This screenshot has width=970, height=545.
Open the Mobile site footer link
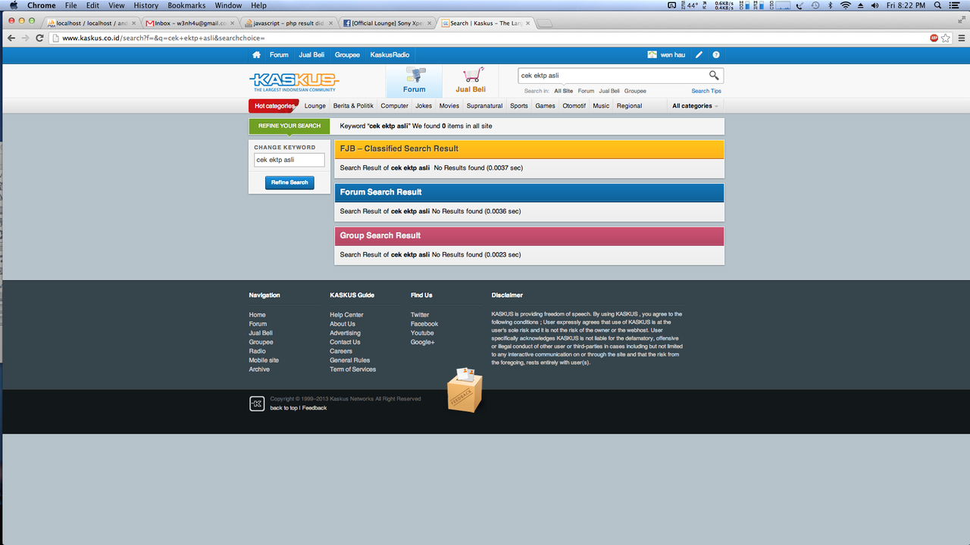click(264, 360)
